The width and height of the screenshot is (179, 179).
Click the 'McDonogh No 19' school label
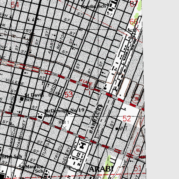[64, 110]
